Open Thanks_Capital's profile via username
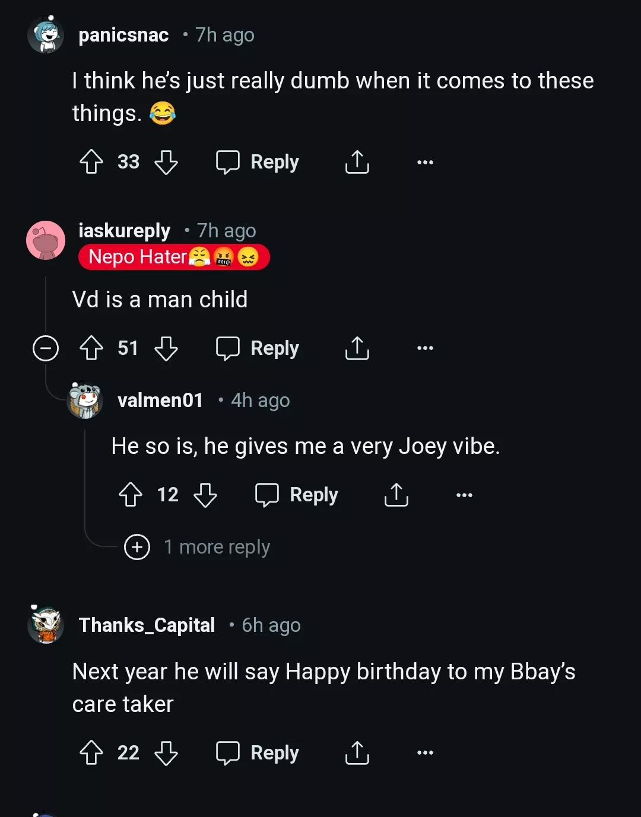Screen dimensions: 641x817 (x=147, y=625)
